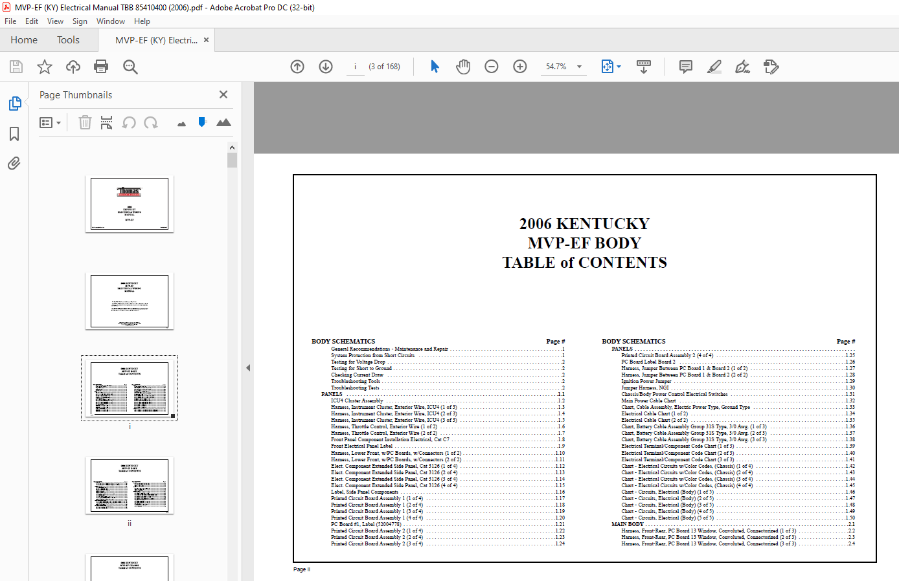
Task: Open the View menu
Action: click(55, 21)
